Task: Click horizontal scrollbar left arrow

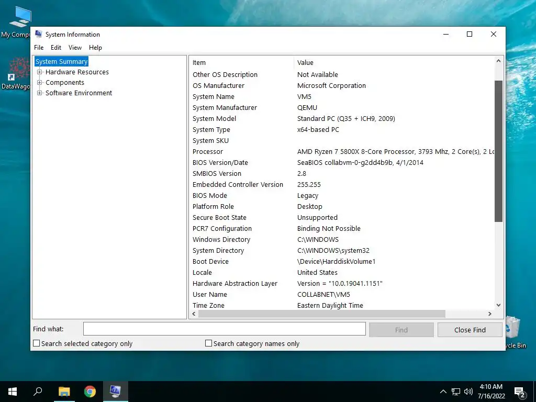Action: (194, 314)
